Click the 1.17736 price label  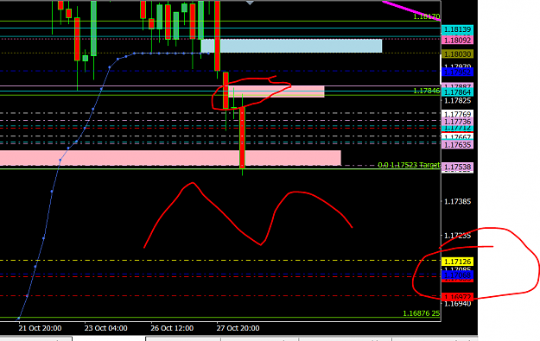457,122
